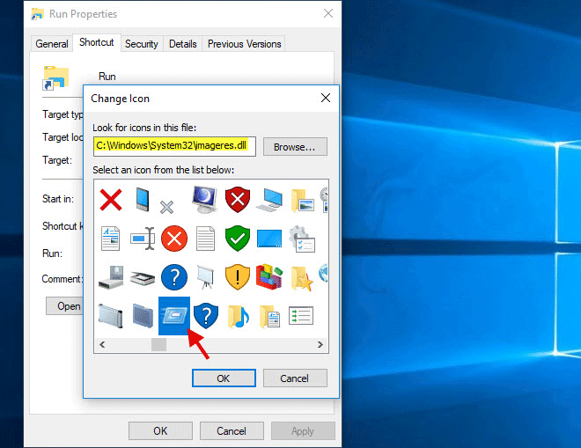Select the large red X icon
581x448 pixels.
point(111,200)
